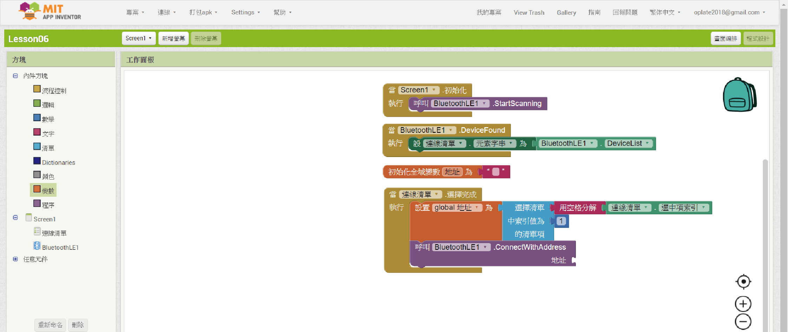Viewport: 788px width, 332px height.
Task: Open the View Trash link
Action: point(529,13)
